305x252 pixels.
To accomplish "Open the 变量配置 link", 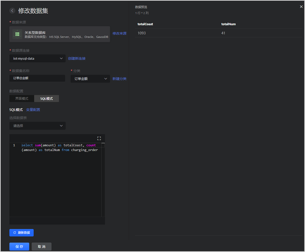I will [33, 110].
